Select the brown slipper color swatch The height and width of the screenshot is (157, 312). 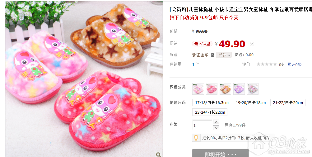click(225, 89)
